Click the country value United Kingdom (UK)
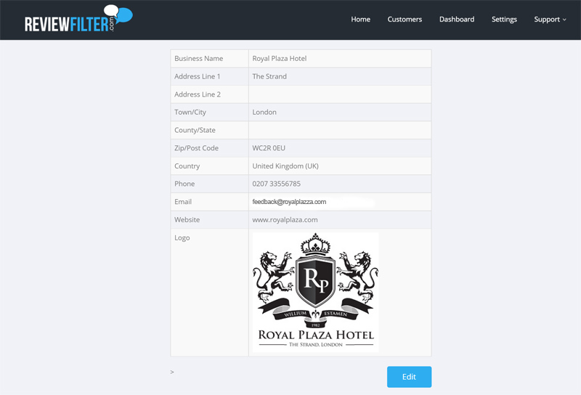Image resolution: width=581 pixels, height=395 pixels. coord(285,166)
